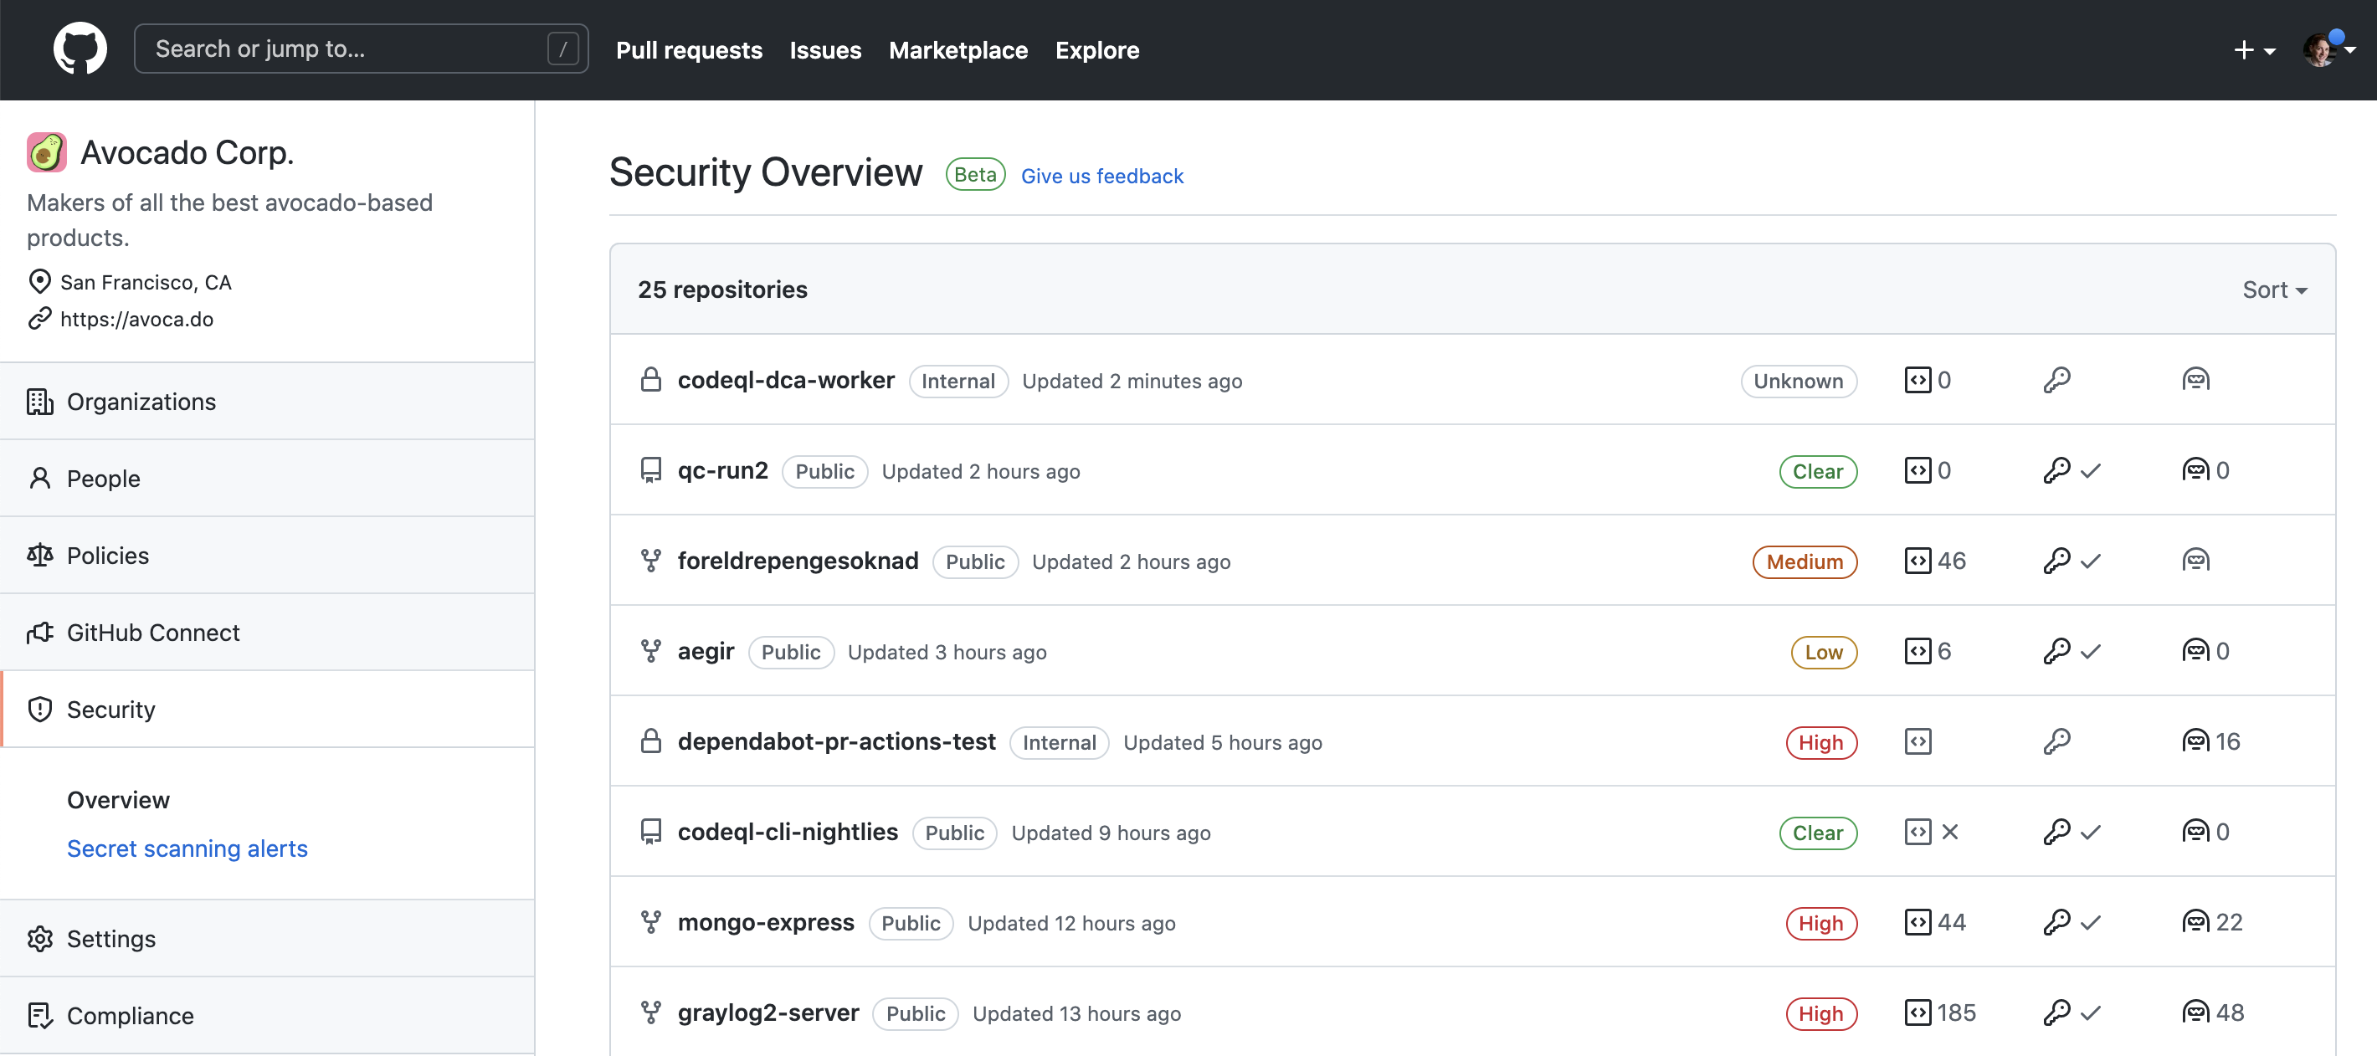Open Explore in the top nav
2377x1056 pixels.
(x=1097, y=50)
